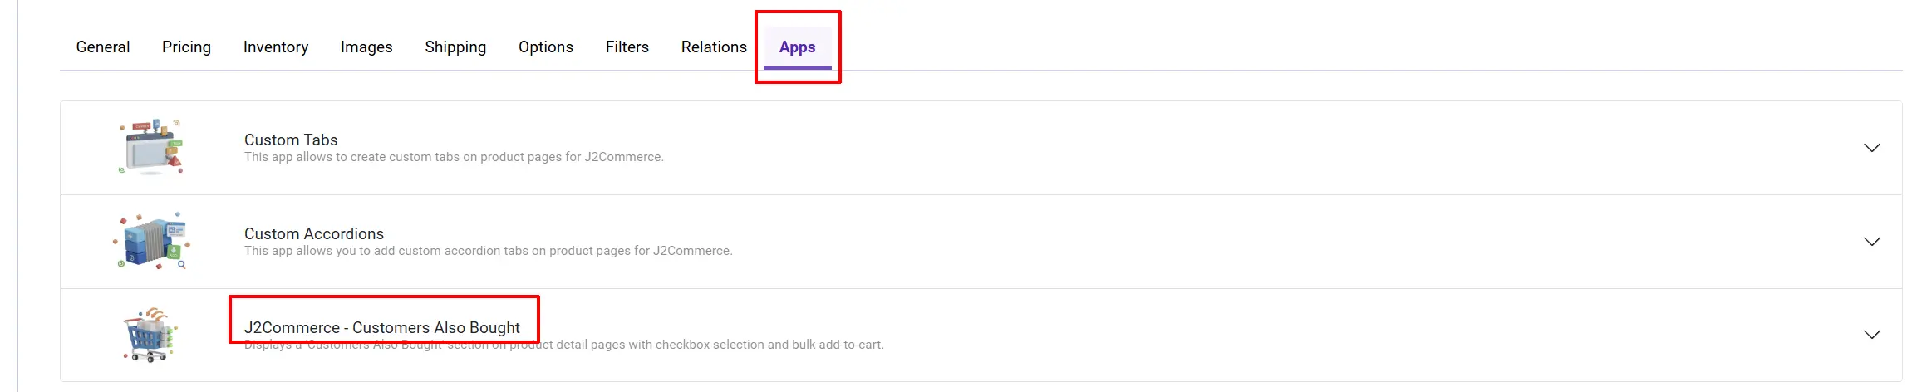The image size is (1927, 392).
Task: Click the Custom Tabs app icon
Action: tap(151, 147)
